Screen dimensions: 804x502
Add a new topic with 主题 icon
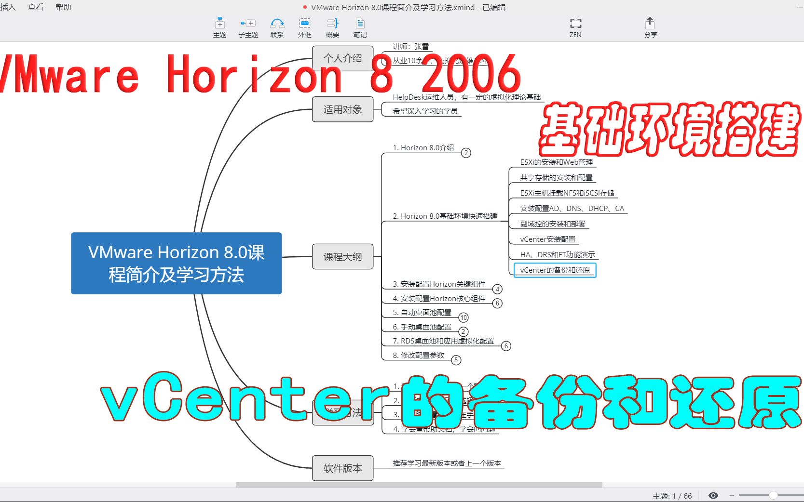219,27
